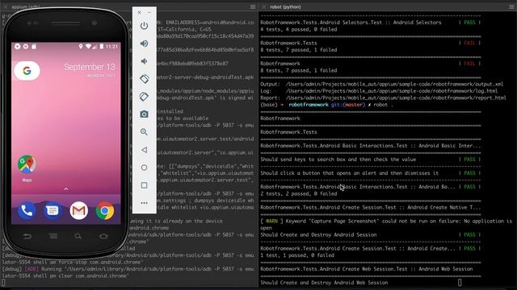Tap the hardware Search key on the phone bezel
Viewport: 517px width, 290px height.
tap(78, 236)
